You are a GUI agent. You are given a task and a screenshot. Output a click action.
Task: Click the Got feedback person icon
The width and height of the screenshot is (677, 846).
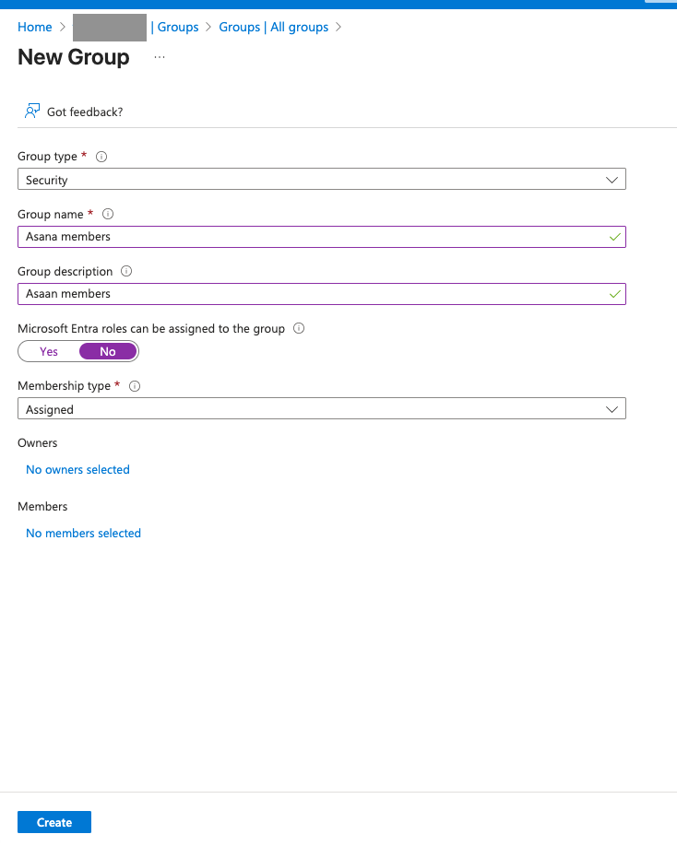(x=32, y=112)
